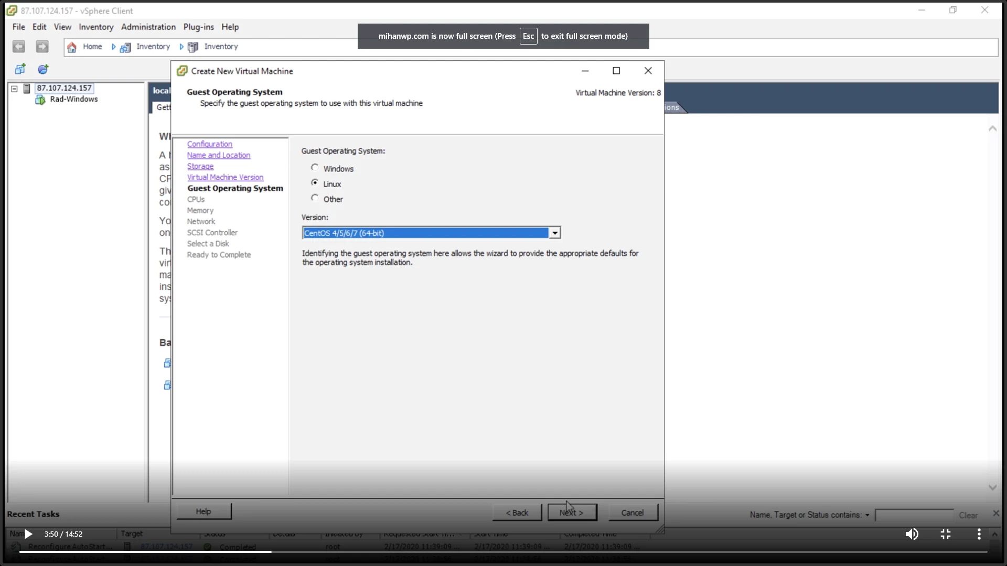1007x566 pixels.
Task: Go to the Configuration wizard step
Action: (210, 144)
